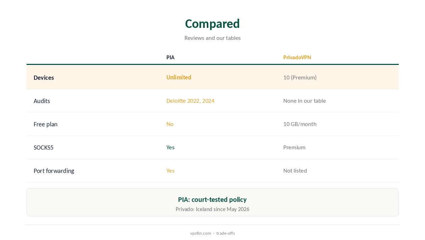Select the Devices row label
The image size is (425, 240).
point(44,78)
